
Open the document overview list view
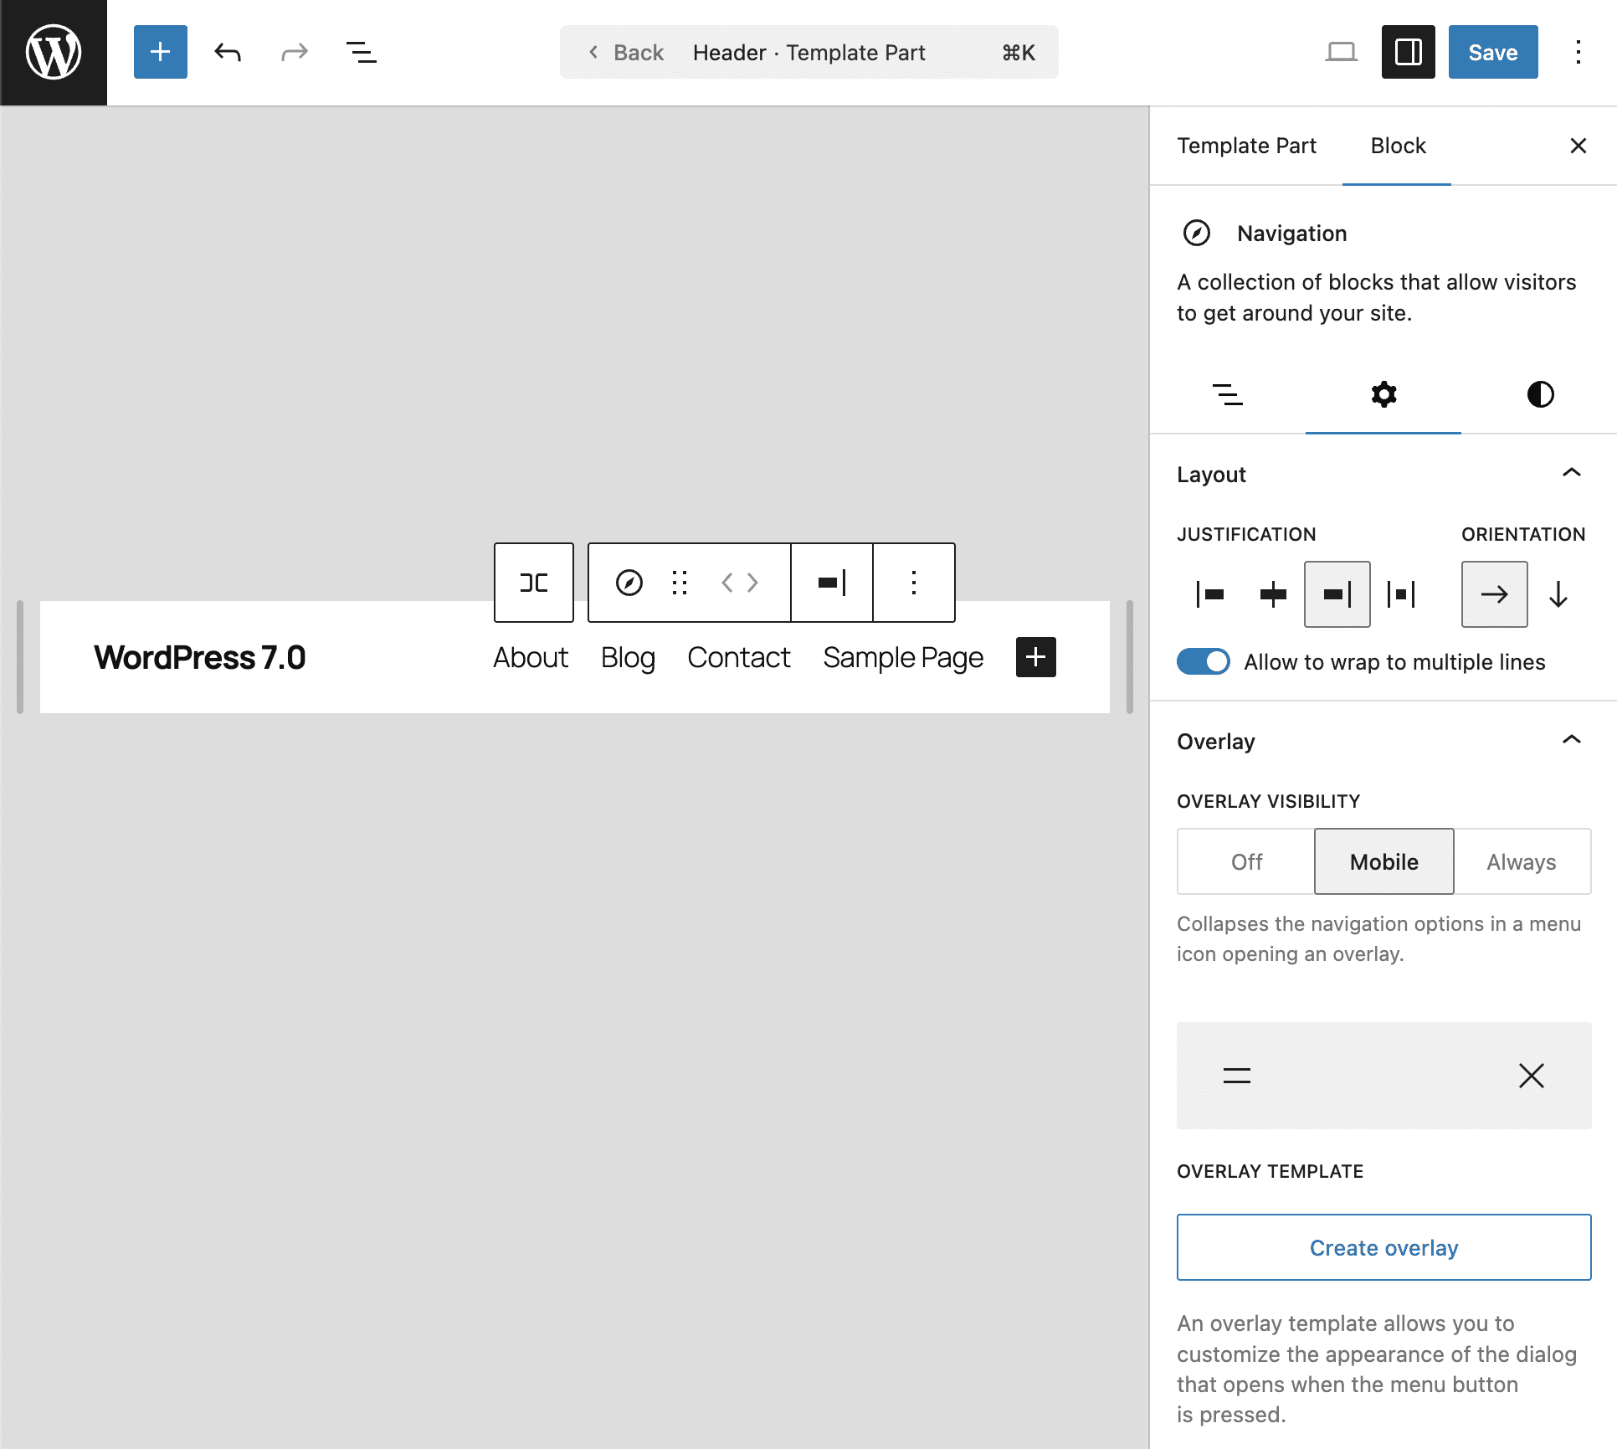[361, 52]
